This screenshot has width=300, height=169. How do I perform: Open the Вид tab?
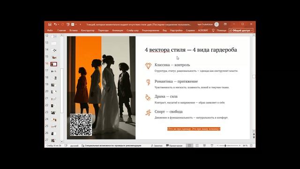point(165,31)
